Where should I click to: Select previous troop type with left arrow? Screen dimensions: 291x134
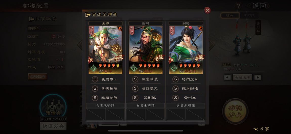pos(227,77)
